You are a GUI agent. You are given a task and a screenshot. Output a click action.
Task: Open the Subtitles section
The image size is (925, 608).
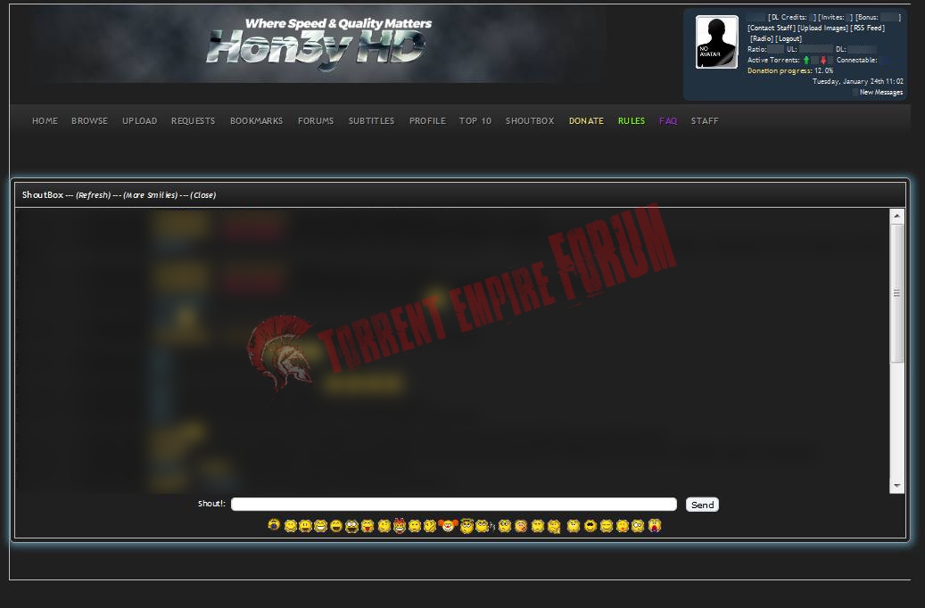pos(372,121)
